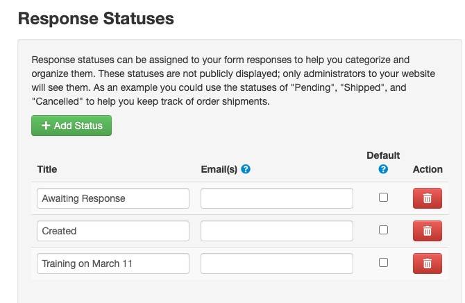Open the Default column help icon
Viewport: 465px width, 303px height.
(383, 169)
